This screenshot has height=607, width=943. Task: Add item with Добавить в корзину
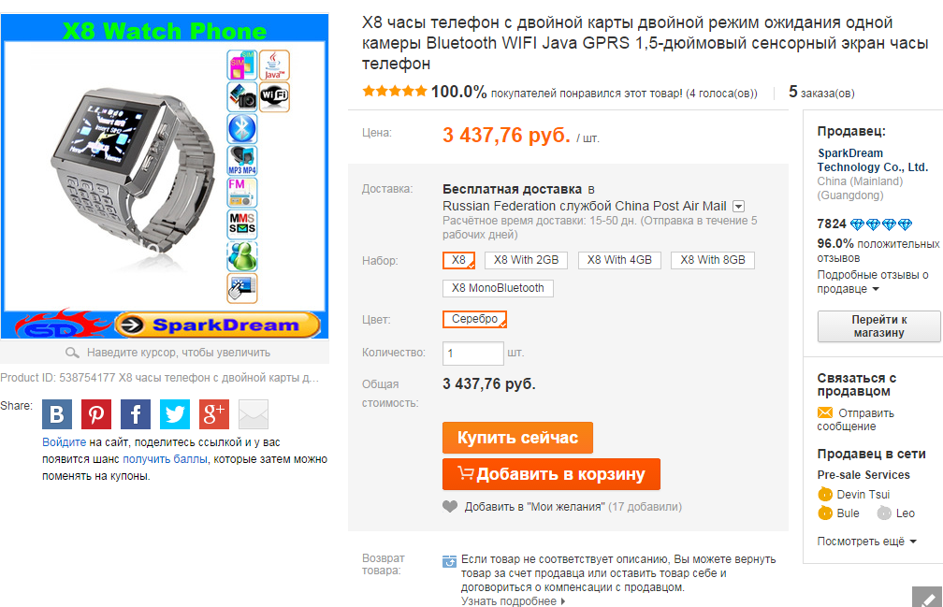(x=552, y=474)
